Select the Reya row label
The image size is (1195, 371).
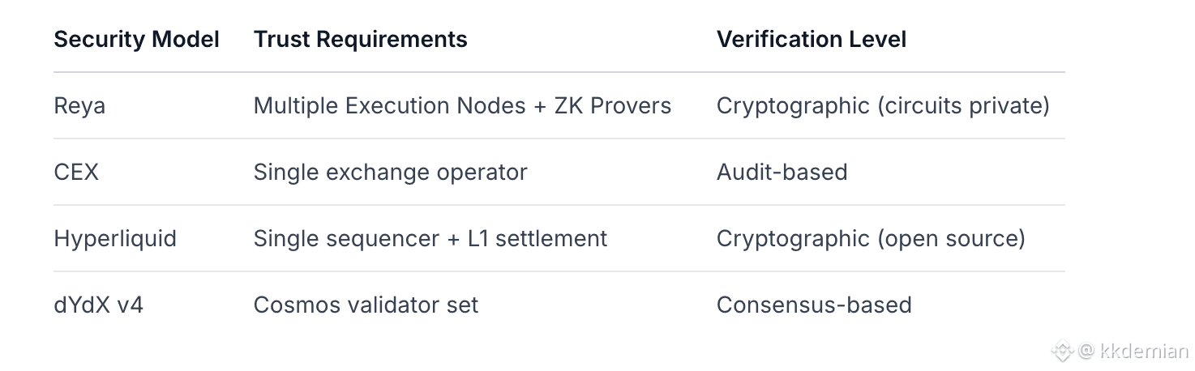[79, 105]
